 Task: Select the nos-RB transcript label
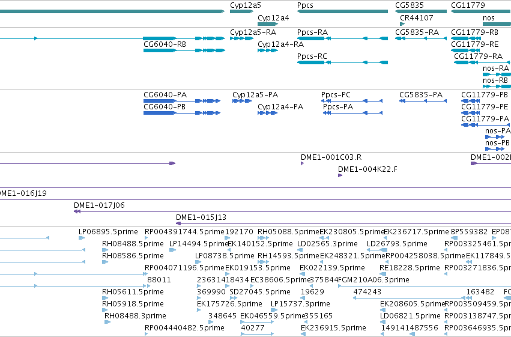tap(495, 80)
